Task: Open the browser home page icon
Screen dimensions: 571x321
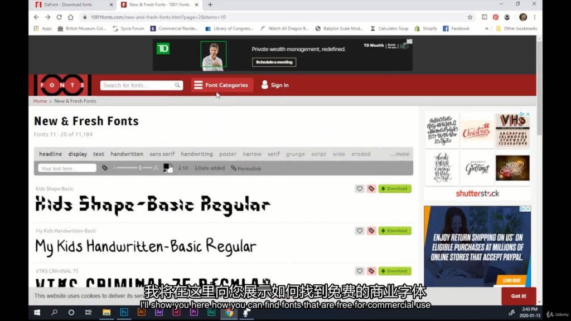Action: click(71, 17)
